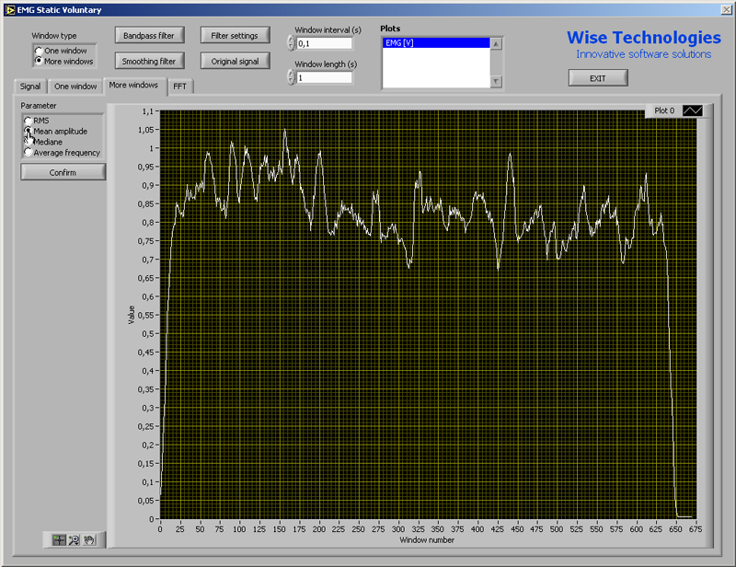Choose Average frequency parameter

(x=29, y=152)
